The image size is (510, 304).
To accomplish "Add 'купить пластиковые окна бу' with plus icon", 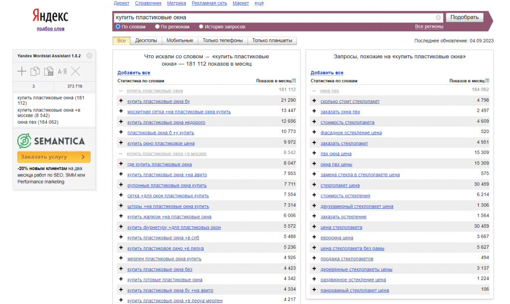I will coord(121,101).
